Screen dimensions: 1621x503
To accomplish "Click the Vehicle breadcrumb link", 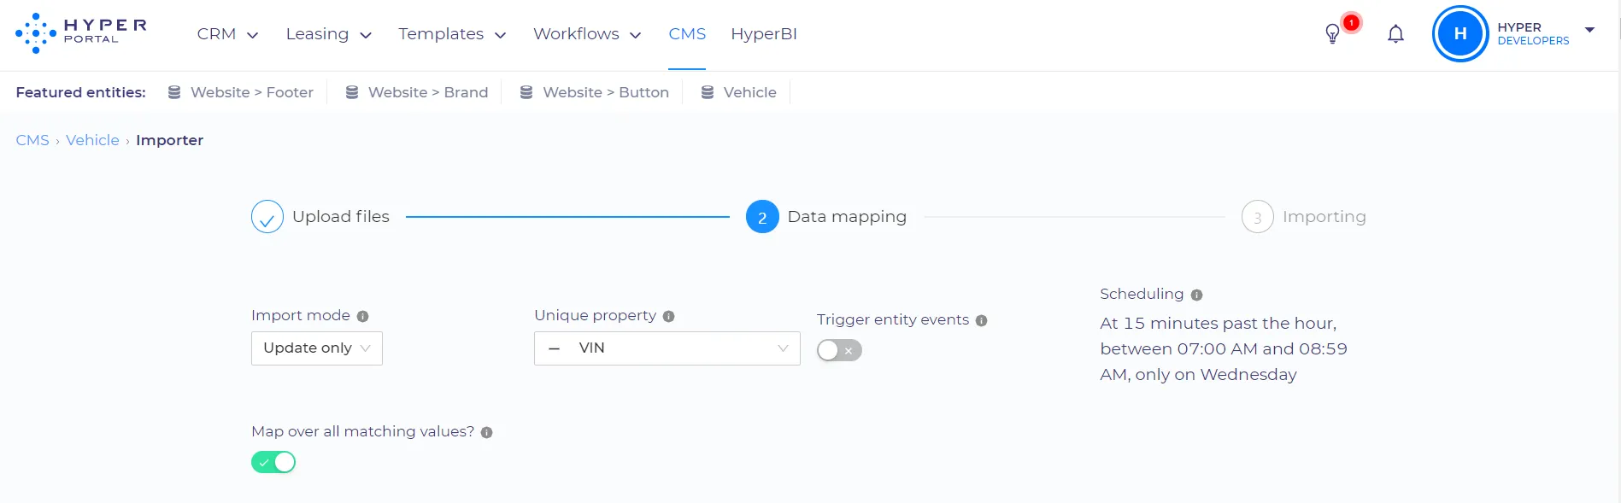I will [92, 140].
